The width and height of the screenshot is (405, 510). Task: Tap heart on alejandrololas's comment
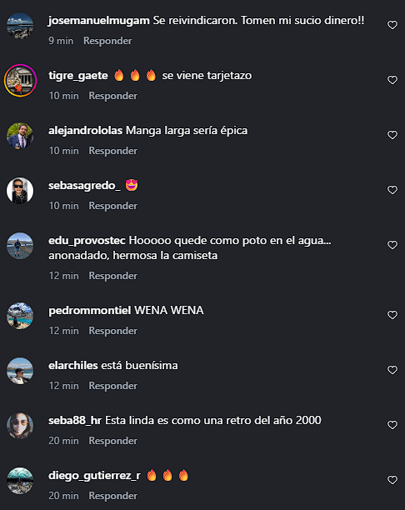[392, 135]
